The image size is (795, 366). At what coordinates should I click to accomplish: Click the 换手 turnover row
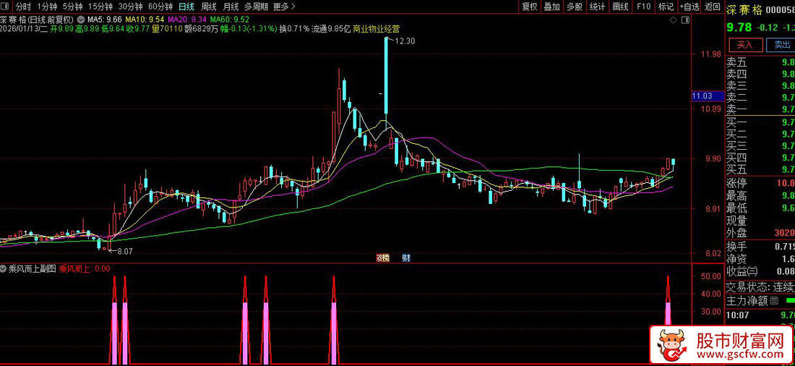(x=760, y=246)
